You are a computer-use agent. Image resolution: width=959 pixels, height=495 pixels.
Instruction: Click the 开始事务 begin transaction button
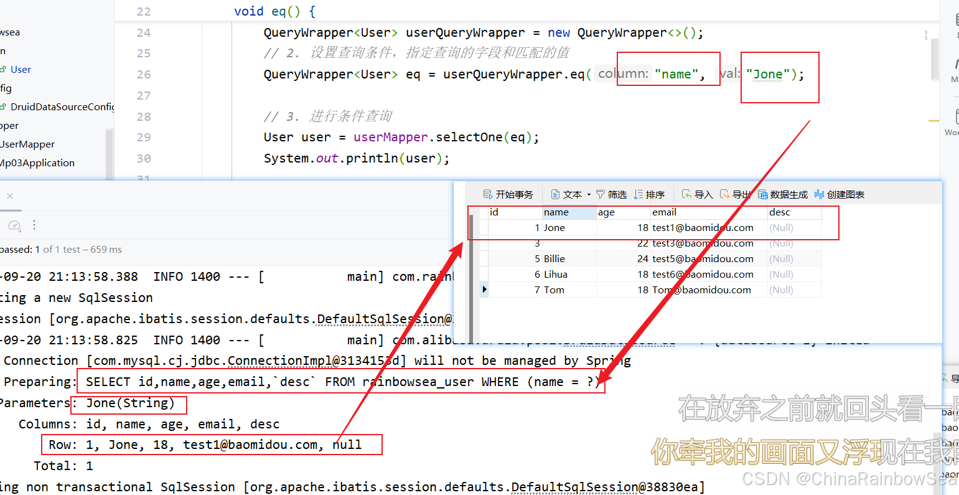[508, 194]
